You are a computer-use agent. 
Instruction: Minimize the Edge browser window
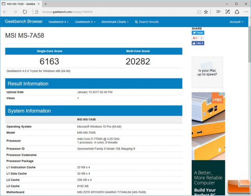[227, 4]
